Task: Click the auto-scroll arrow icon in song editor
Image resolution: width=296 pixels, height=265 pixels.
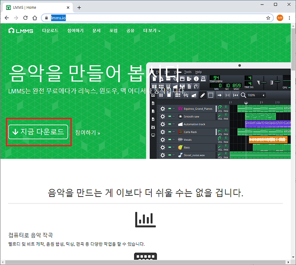Action: [220, 95]
